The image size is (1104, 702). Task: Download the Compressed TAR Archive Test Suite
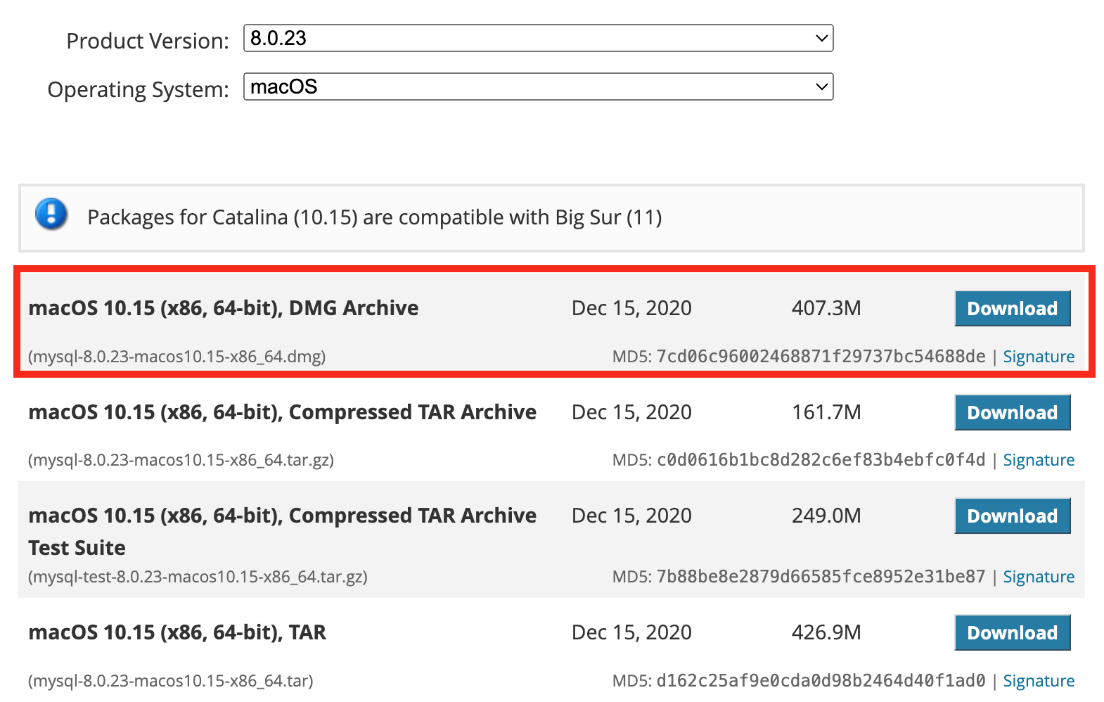click(x=1012, y=516)
